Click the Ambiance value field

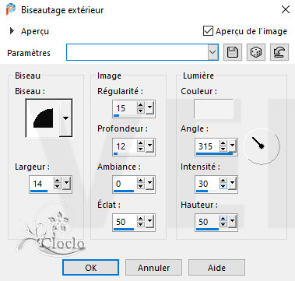(x=125, y=184)
